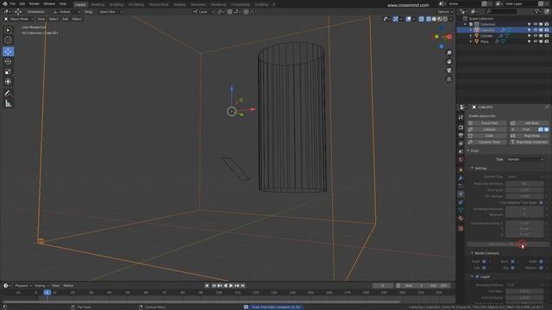Open the Render properties tab

(x=461, y=127)
